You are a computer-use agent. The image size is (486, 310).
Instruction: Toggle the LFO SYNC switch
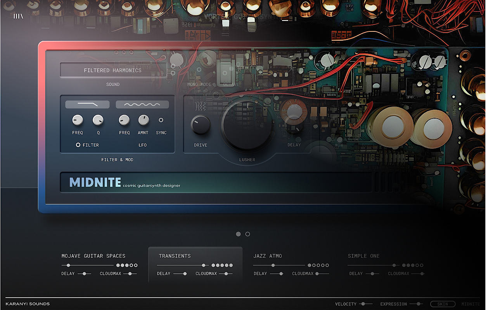pos(161,120)
